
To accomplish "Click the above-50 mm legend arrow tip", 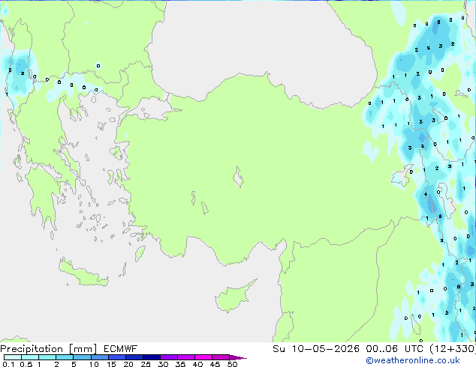I will click(238, 357).
